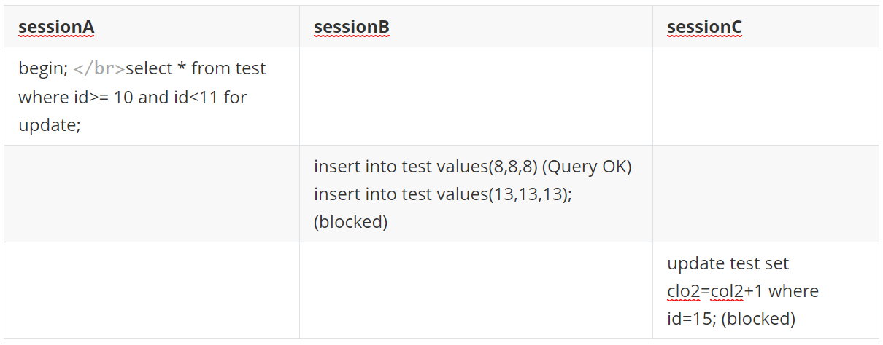Click the "begin;" text in sessionA
This screenshot has width=883, height=345.
pos(43,68)
